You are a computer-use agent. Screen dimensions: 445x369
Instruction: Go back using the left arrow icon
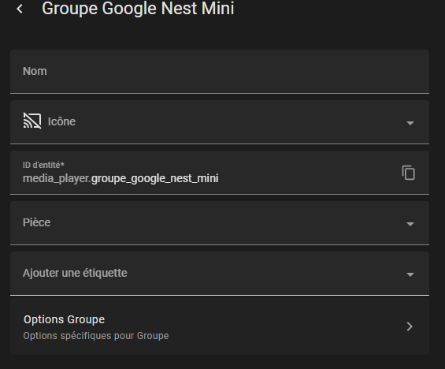(20, 9)
